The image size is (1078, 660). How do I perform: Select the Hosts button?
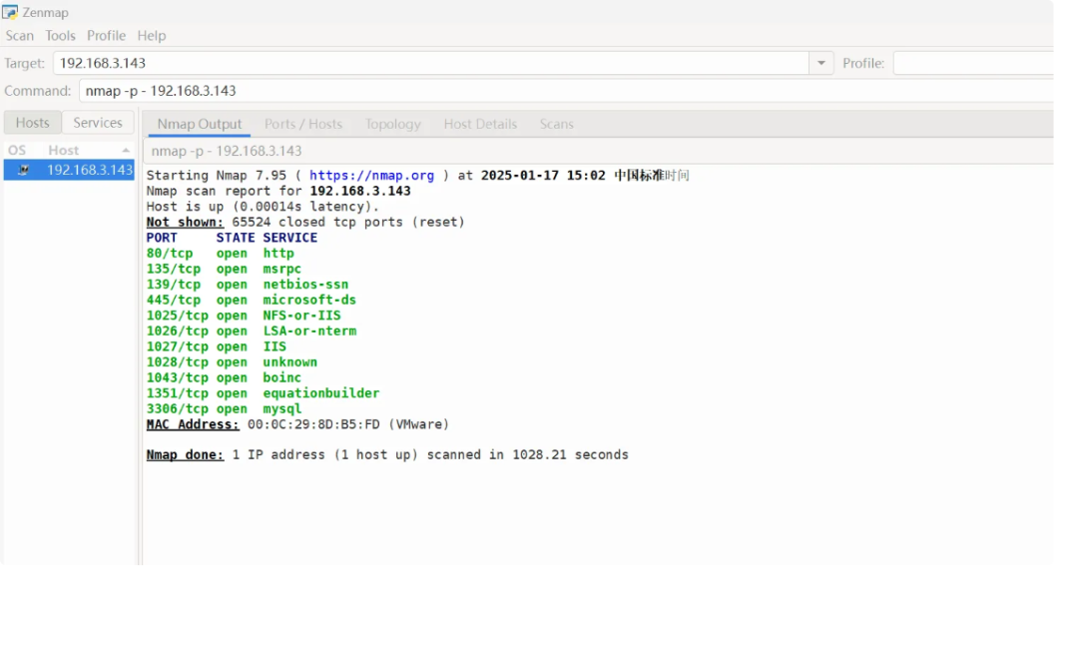[x=32, y=123]
